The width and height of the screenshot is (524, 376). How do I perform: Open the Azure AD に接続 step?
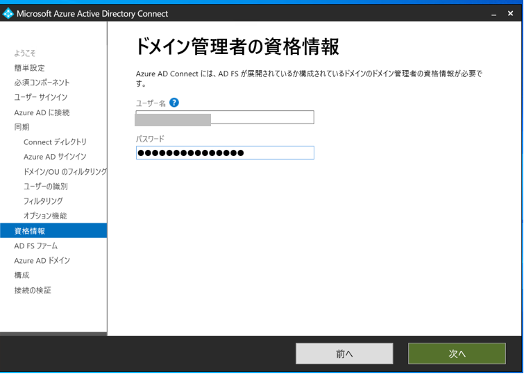click(x=42, y=112)
